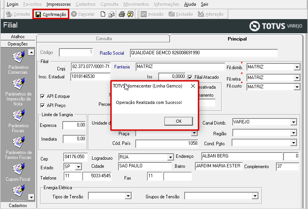308x209 pixels.
Task: Click the sidebar scroll up arrow
Action: point(31,52)
